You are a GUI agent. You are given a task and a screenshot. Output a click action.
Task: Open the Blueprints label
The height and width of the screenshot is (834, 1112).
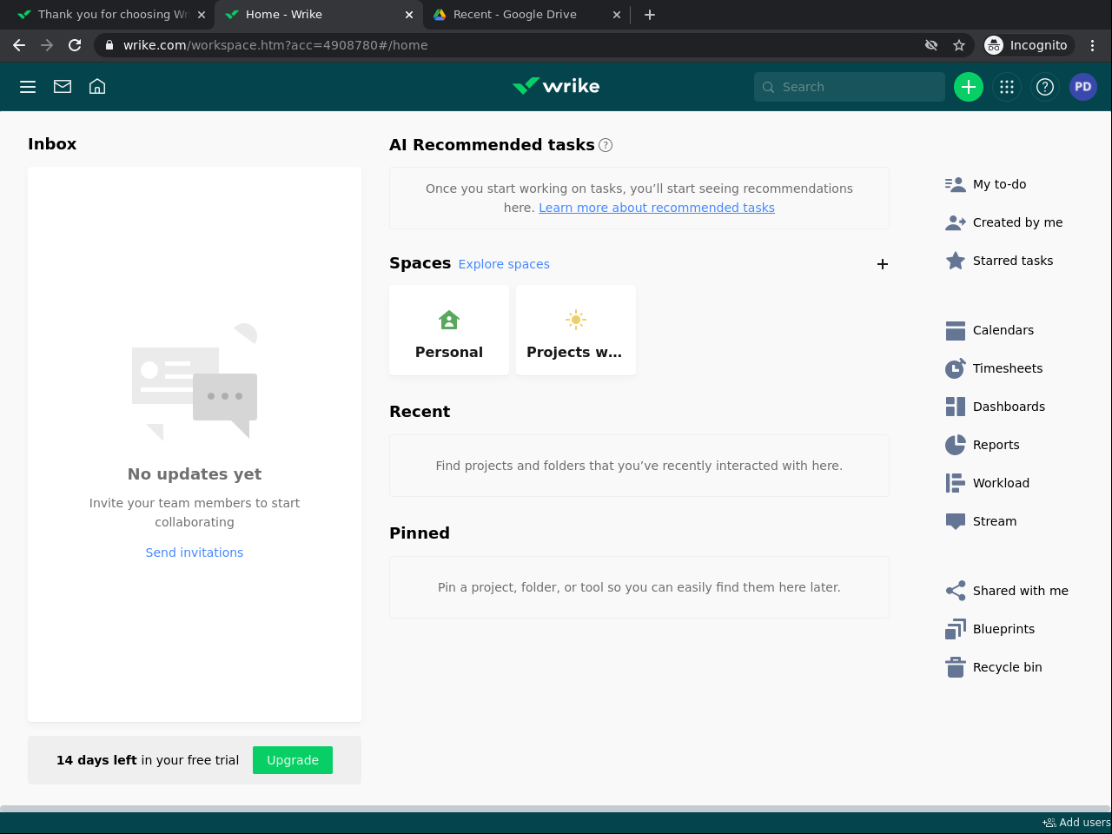(x=1004, y=629)
